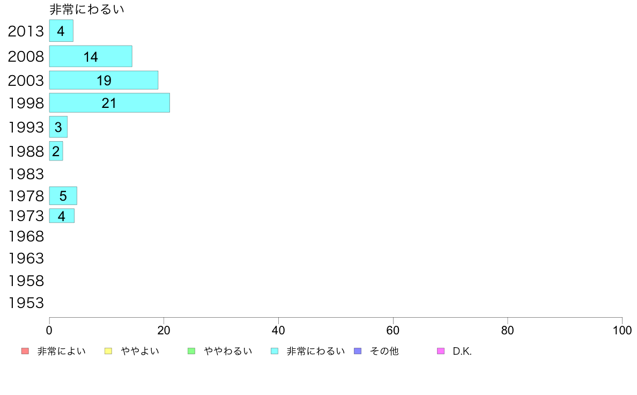Click the 1983 year axis label
The image size is (637, 395).
coord(26,174)
